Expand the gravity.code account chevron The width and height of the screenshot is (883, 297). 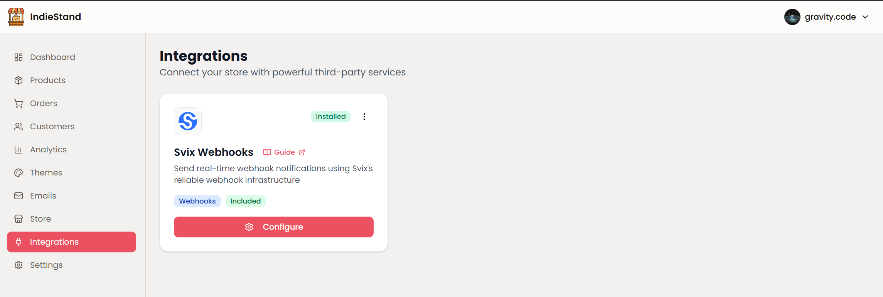tap(865, 17)
